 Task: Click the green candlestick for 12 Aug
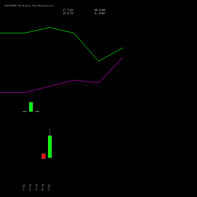(x=31, y=107)
